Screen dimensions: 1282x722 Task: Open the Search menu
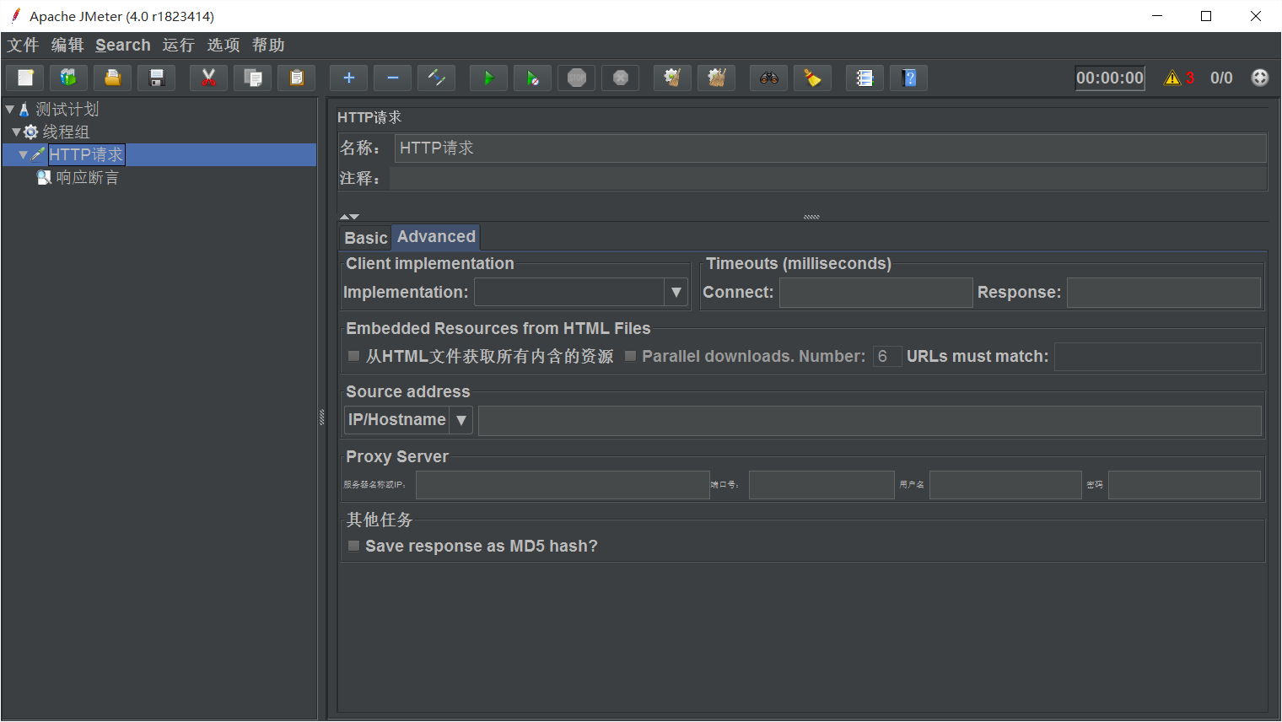tap(123, 45)
